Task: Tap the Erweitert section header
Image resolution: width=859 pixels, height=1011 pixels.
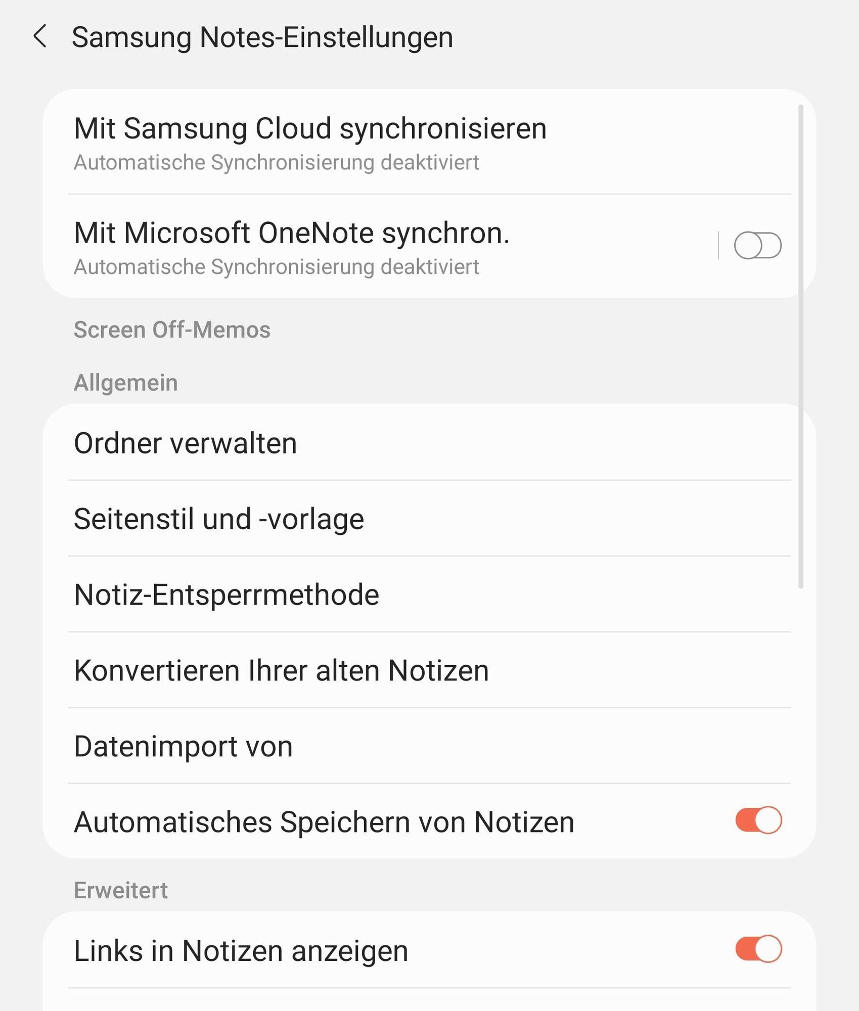Action: 120,890
